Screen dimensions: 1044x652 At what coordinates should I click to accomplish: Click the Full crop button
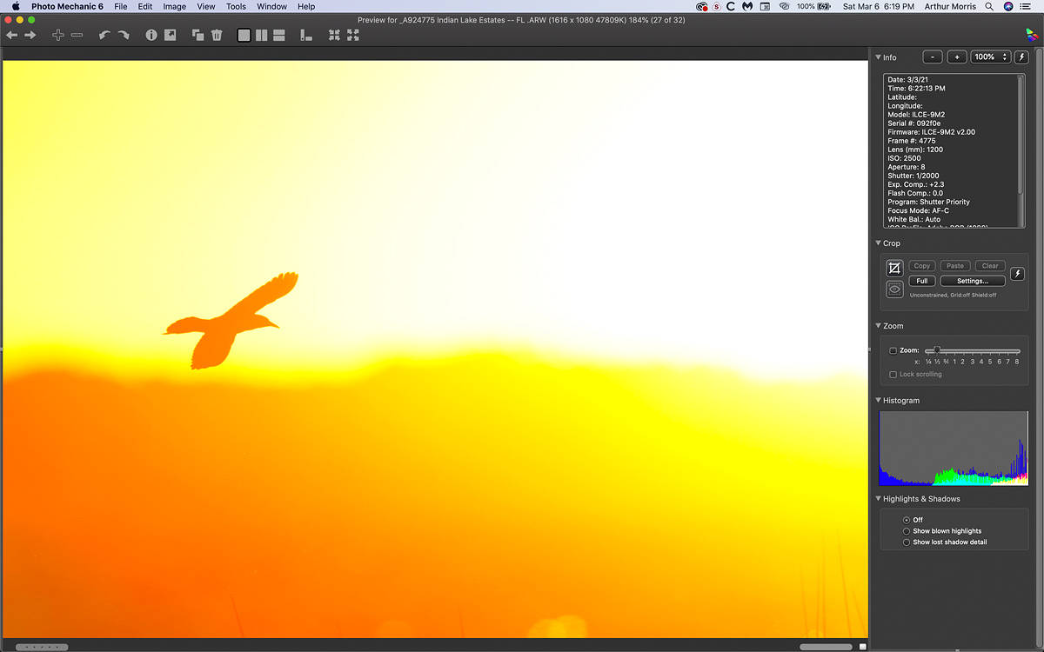[x=922, y=281]
